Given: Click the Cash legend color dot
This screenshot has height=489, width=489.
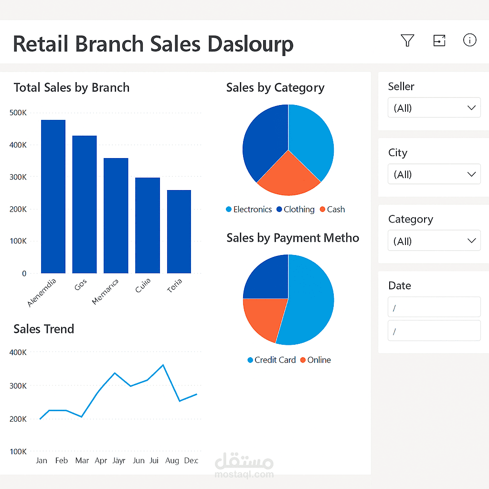Looking at the screenshot, I should click(x=322, y=209).
